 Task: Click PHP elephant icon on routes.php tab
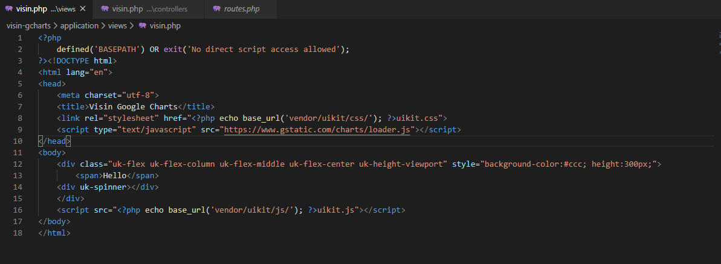(x=216, y=8)
